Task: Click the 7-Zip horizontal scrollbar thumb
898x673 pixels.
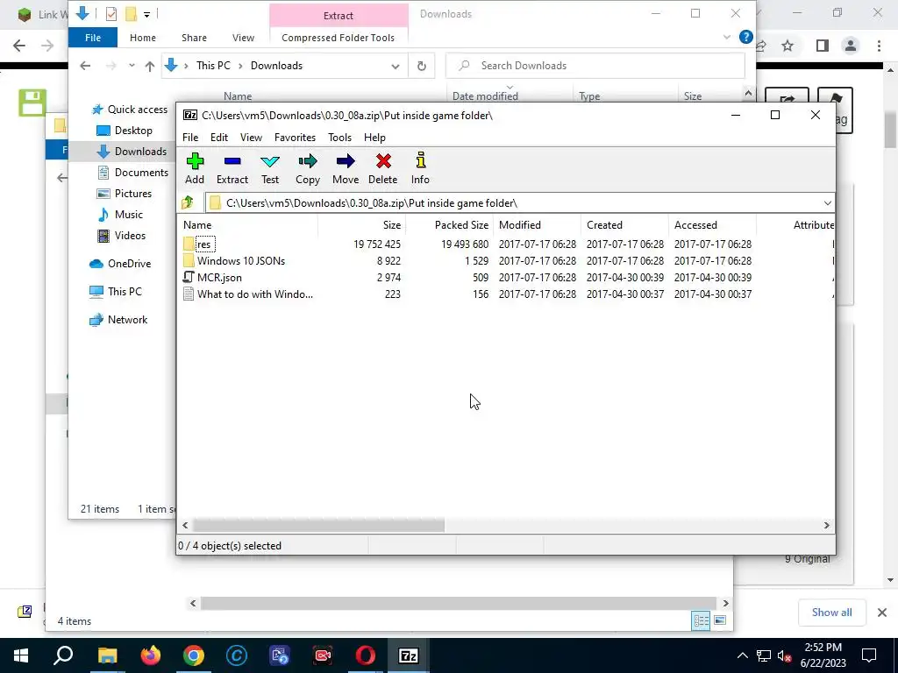Action: 318,526
